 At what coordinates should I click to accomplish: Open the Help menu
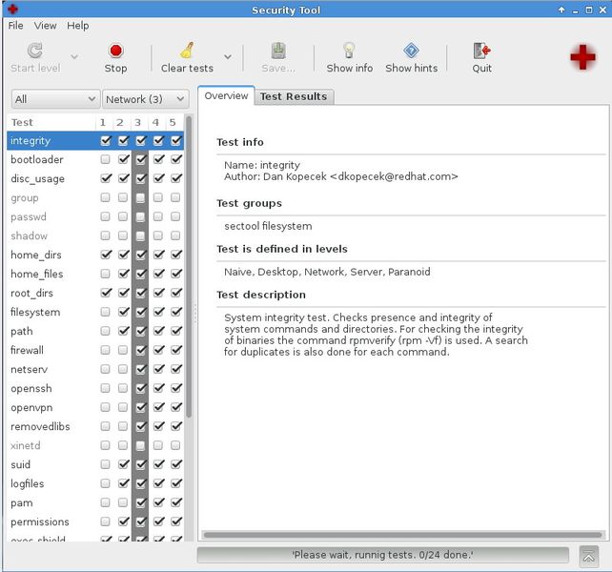(77, 26)
